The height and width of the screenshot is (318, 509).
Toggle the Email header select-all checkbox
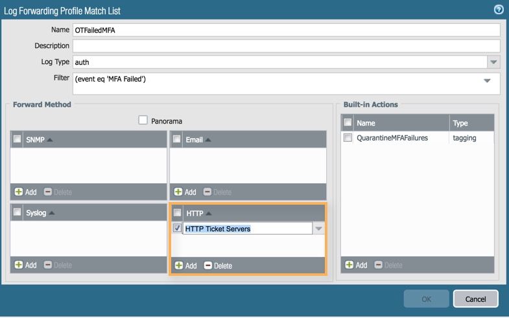176,139
